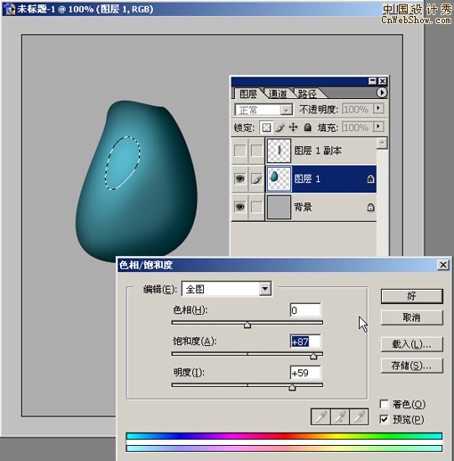Click the Photoshop document icon in title bar
This screenshot has height=461, width=454.
[10, 9]
